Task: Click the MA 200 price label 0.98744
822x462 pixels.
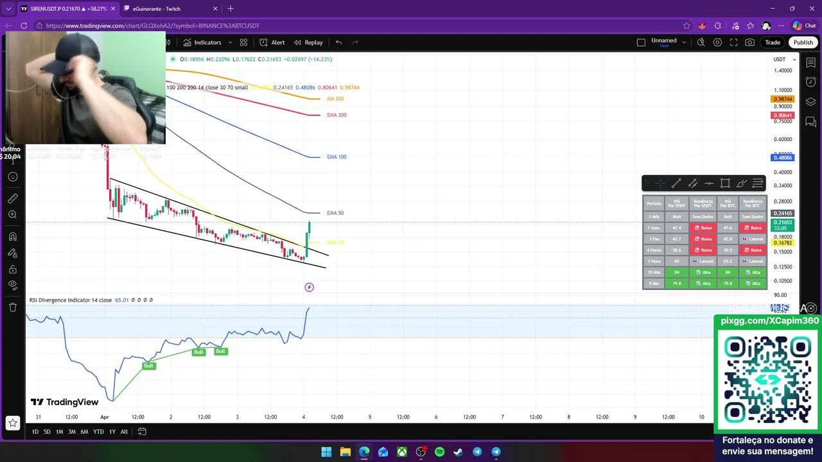Action: click(x=783, y=99)
